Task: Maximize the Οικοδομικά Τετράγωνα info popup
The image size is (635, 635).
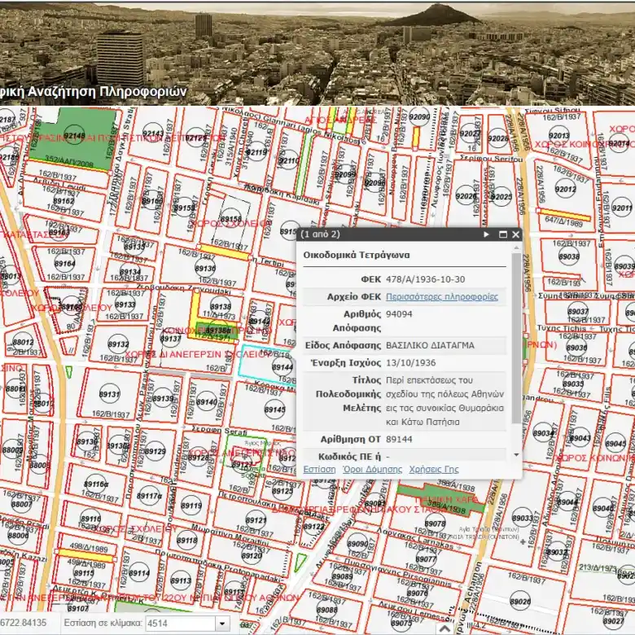Action: click(x=502, y=234)
